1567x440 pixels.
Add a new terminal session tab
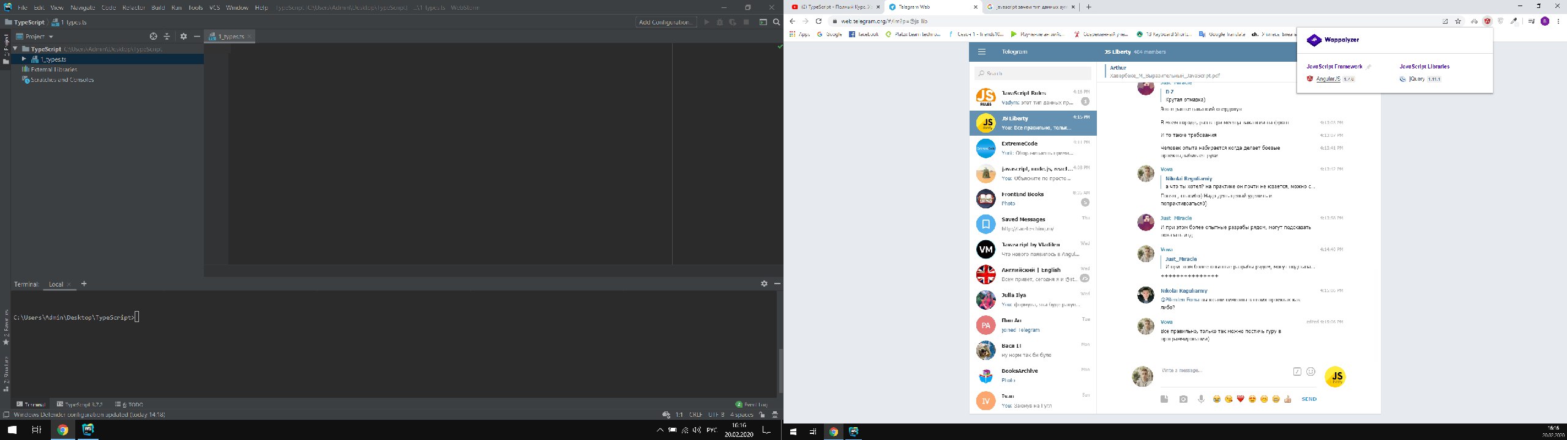84,284
